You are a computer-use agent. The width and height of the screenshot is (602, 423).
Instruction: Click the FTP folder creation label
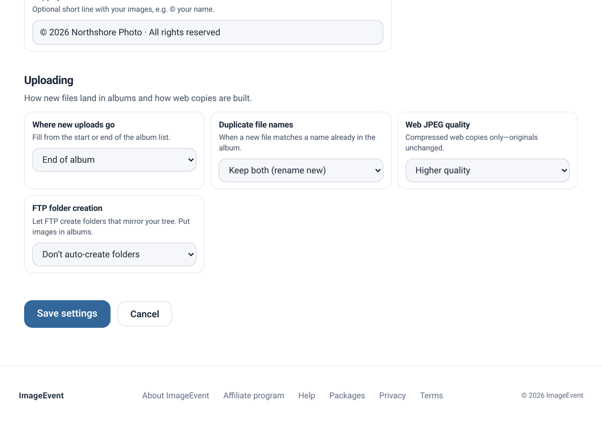[67, 208]
